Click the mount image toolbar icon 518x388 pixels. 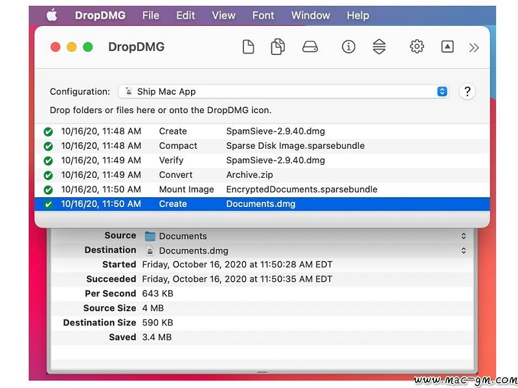(447, 47)
